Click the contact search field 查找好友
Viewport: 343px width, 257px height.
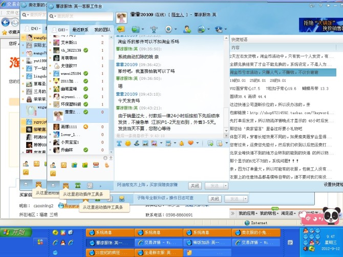coord(81,16)
